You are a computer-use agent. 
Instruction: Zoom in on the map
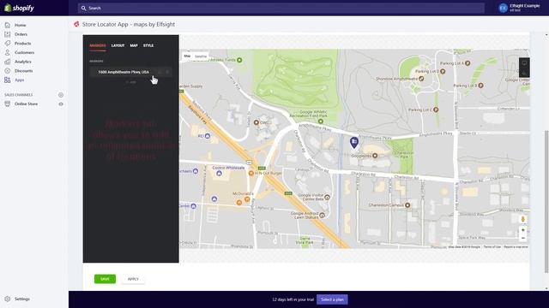coord(522,230)
